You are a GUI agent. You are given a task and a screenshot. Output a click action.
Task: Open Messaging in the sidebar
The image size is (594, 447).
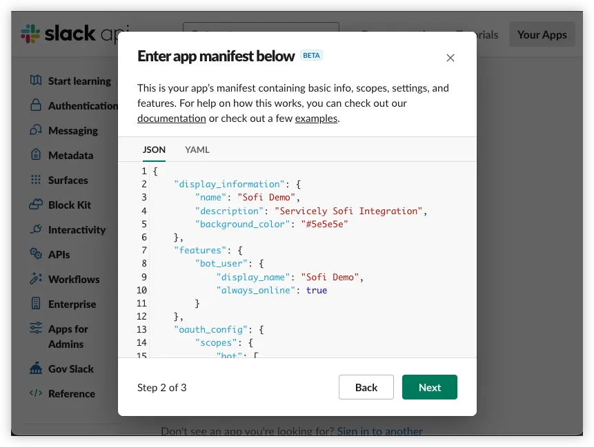click(x=73, y=130)
